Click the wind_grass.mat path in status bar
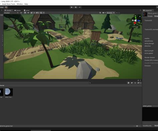This screenshot has width=158, height=131. coord(6,126)
